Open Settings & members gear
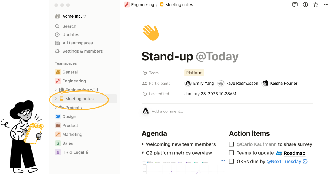334x185 pixels. click(x=57, y=51)
